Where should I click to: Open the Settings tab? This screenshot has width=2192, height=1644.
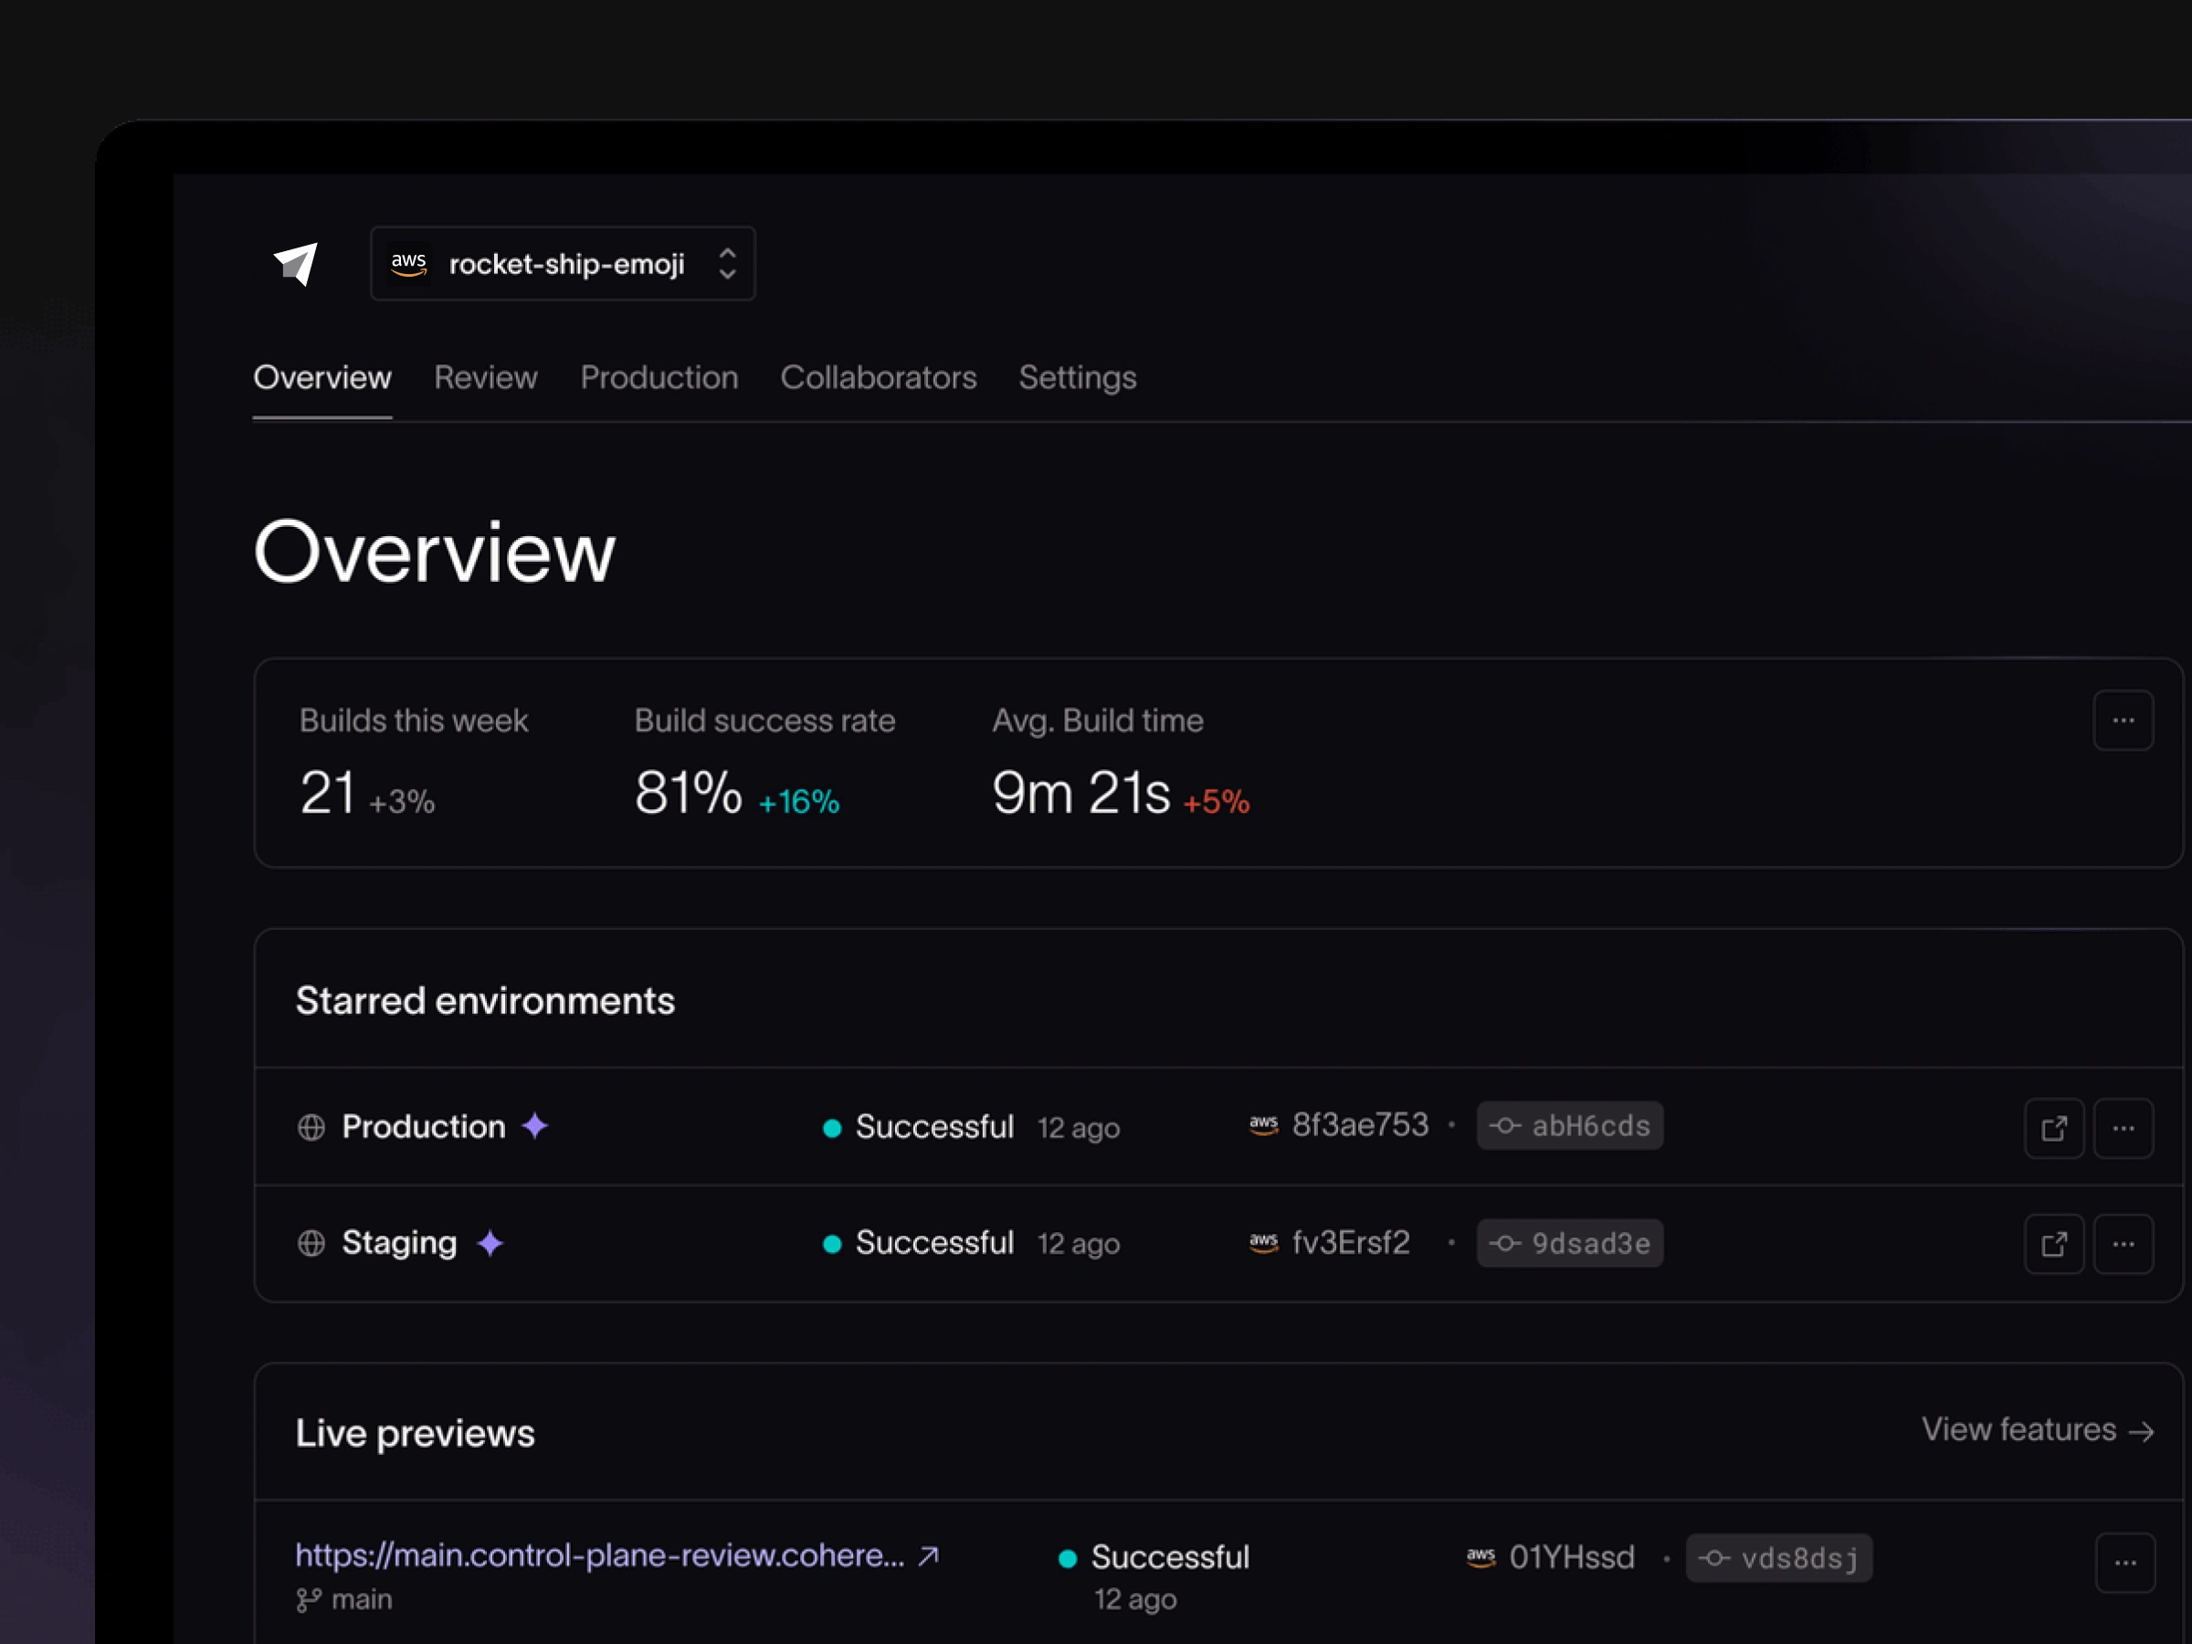pyautogui.click(x=1077, y=377)
